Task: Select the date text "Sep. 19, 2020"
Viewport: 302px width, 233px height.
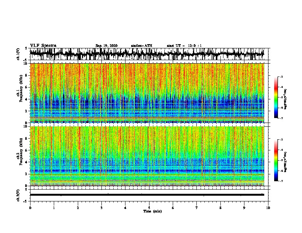Action: 106,46
